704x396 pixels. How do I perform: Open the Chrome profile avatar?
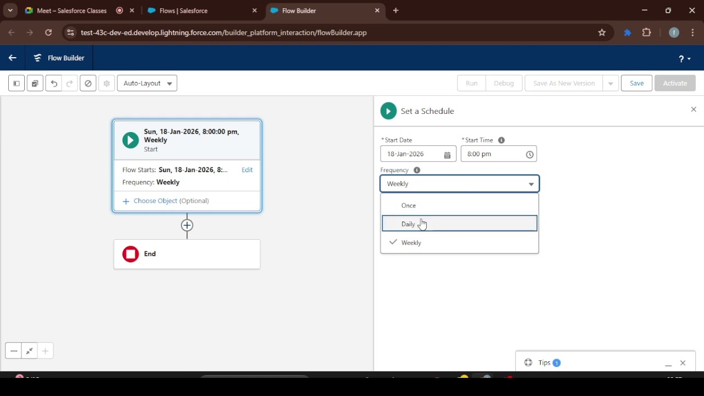(674, 33)
